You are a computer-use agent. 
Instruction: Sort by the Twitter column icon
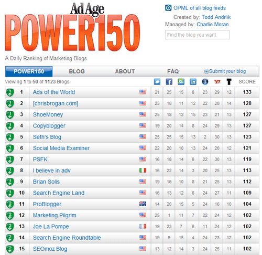(157, 82)
